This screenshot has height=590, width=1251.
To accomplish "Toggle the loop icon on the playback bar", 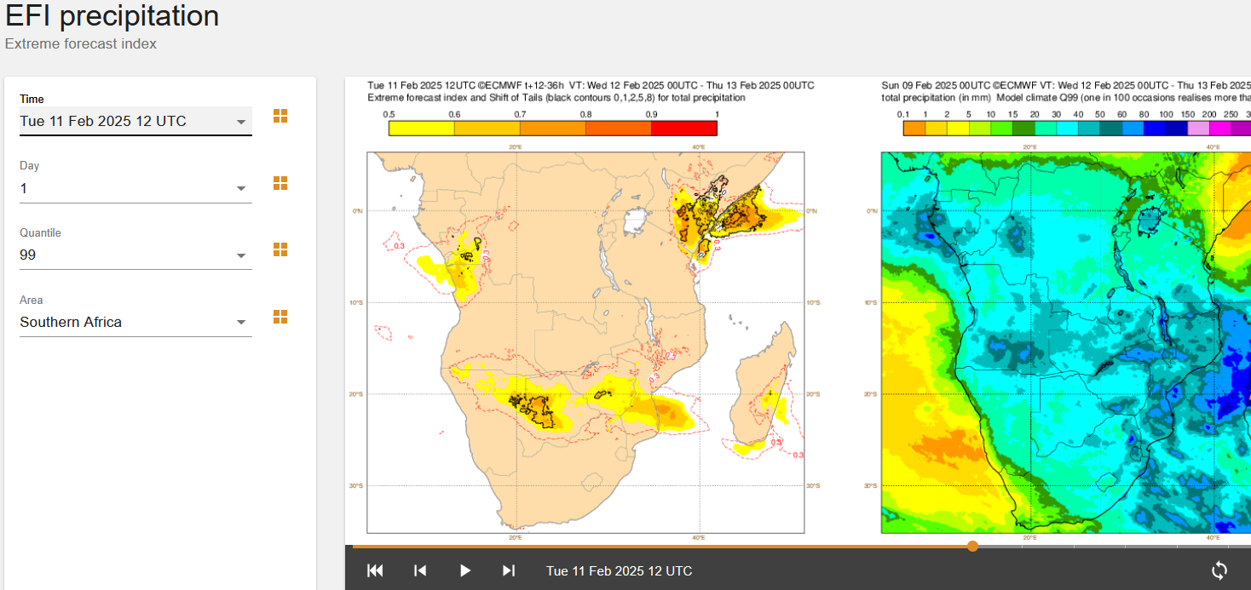I will point(1219,570).
